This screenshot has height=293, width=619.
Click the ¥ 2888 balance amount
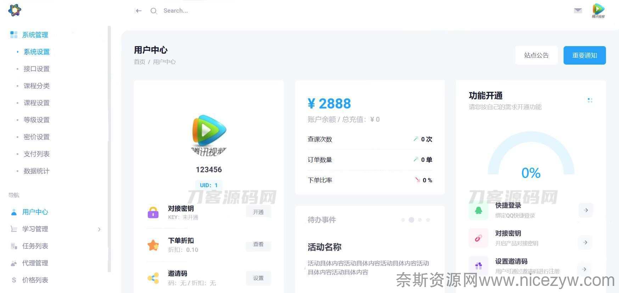tap(329, 104)
